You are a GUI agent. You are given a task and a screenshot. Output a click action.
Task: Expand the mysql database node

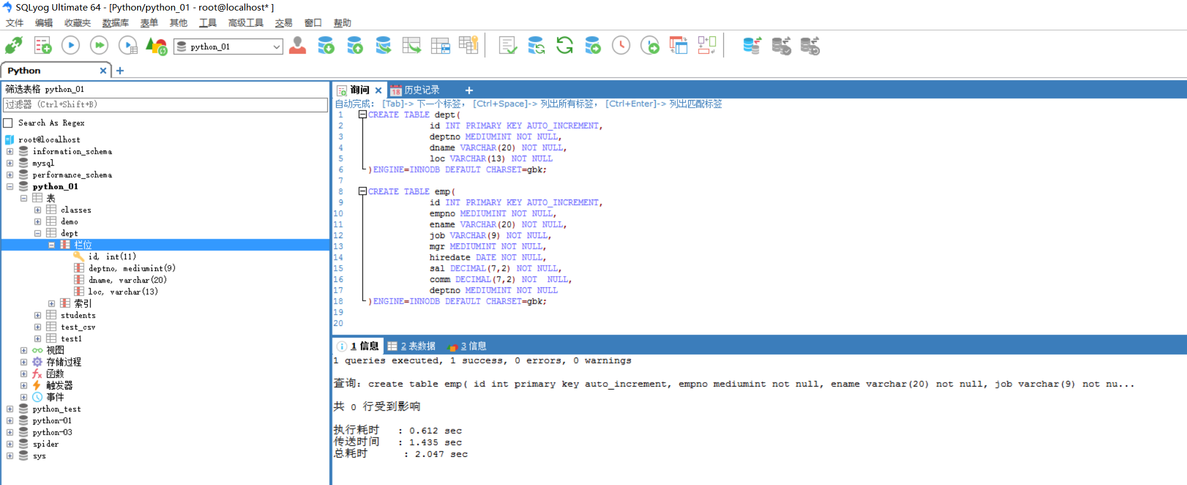tap(10, 163)
